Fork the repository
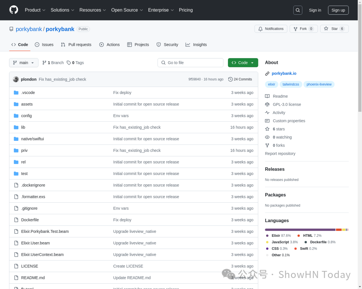Viewport: 362px width, 289px height. 304,29
